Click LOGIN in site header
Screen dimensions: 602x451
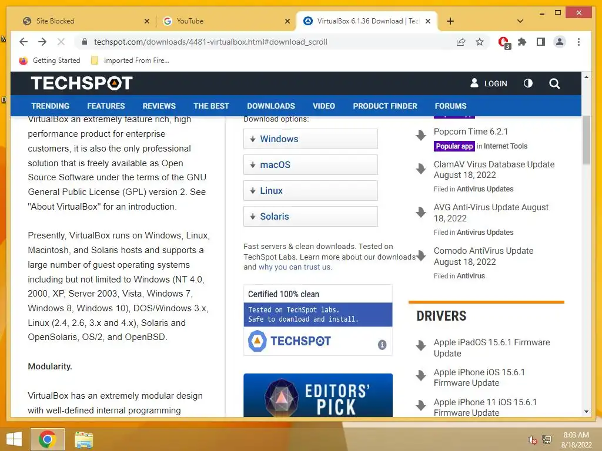489,83
